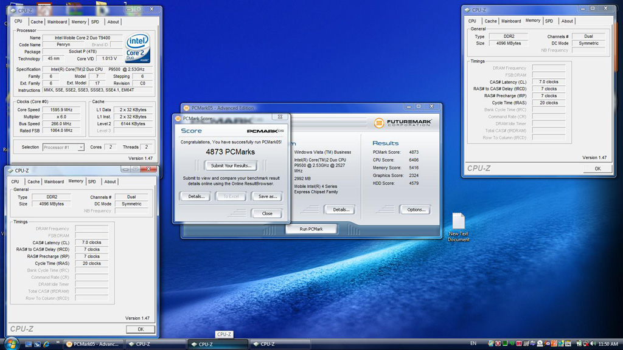Click the taskbar clock showing 11:50 AM
The width and height of the screenshot is (623, 350).
[x=608, y=344]
